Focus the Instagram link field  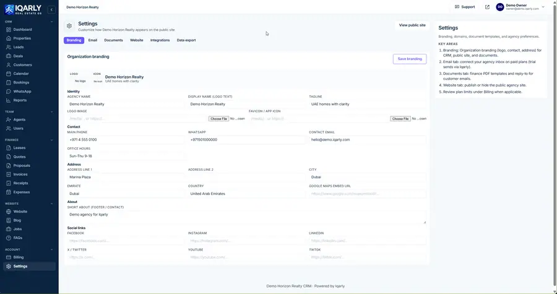point(246,241)
